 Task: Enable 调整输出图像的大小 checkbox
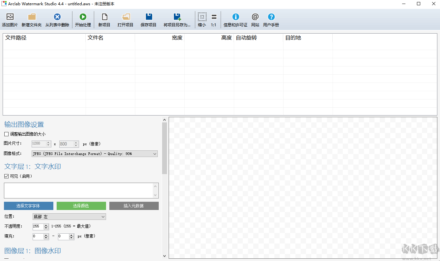tap(6, 134)
